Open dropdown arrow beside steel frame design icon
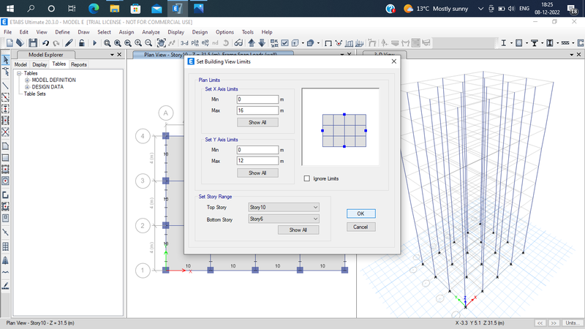Image resolution: width=585 pixels, height=329 pixels. 511,43
